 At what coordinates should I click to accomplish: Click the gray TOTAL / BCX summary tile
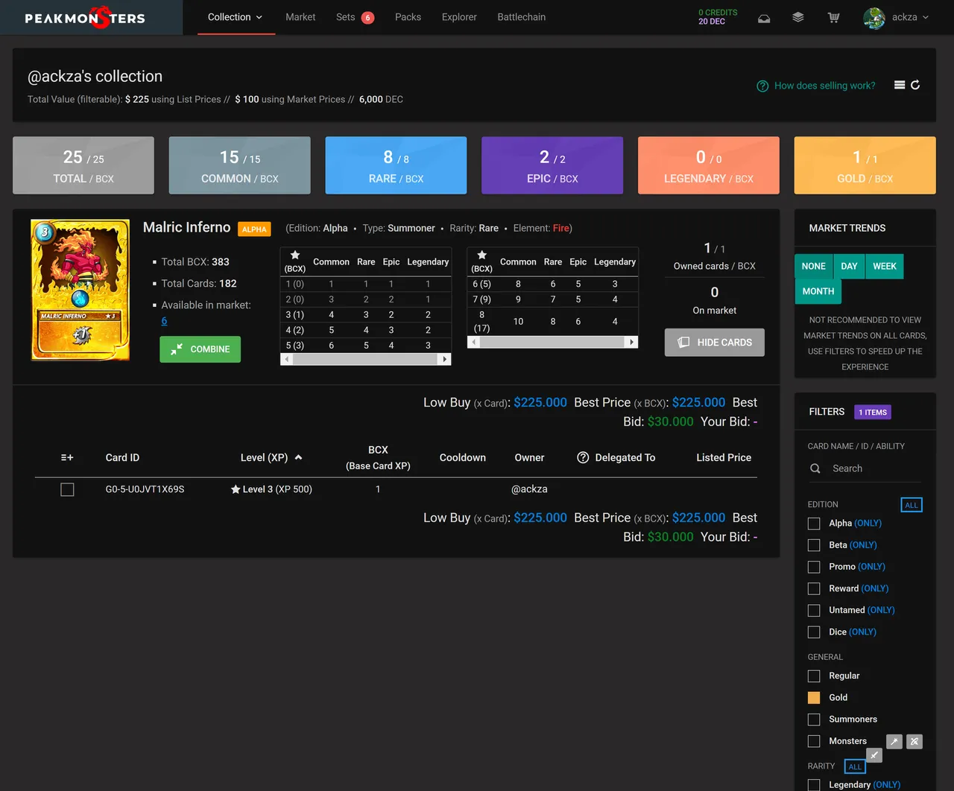83,165
